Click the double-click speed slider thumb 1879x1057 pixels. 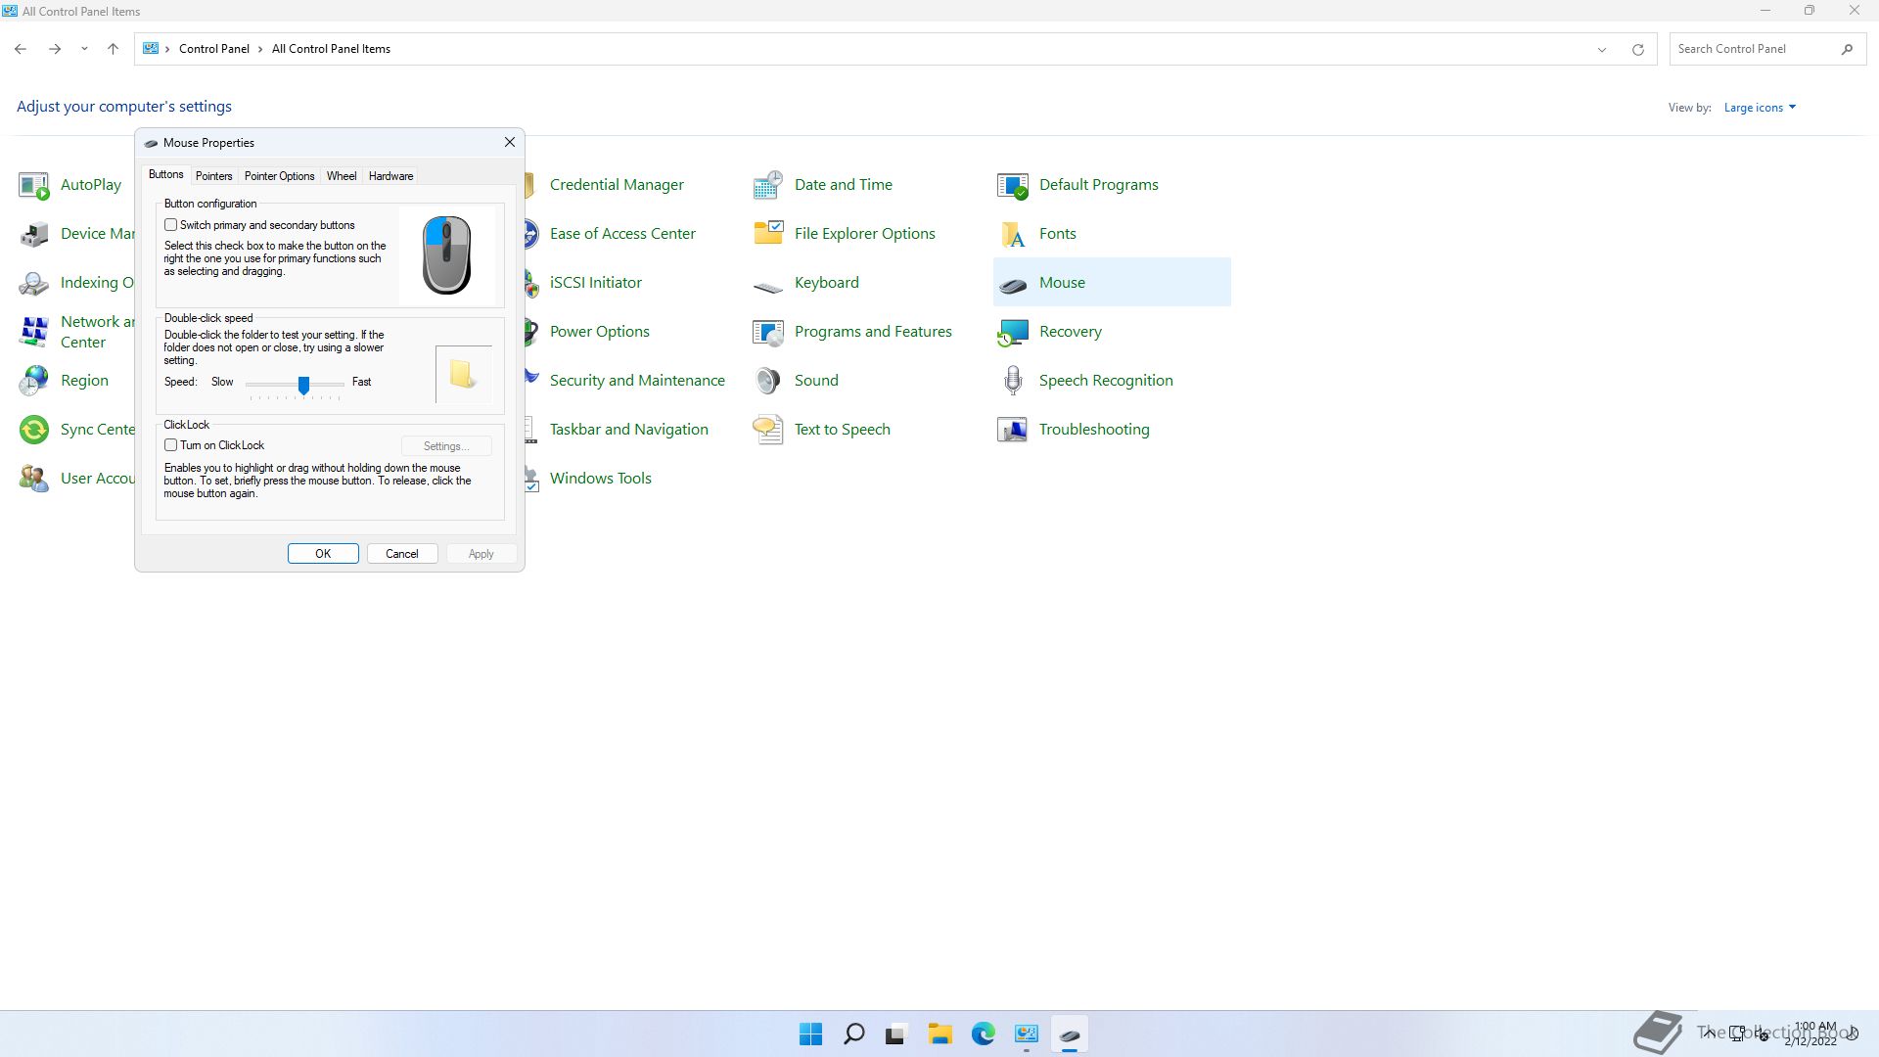pos(303,386)
